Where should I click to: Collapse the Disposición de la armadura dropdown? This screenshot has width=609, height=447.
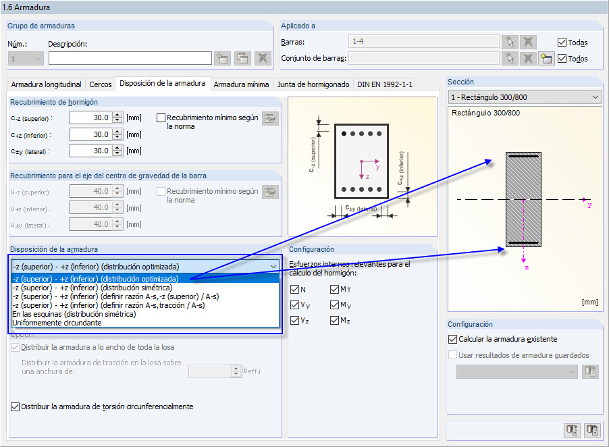click(273, 267)
